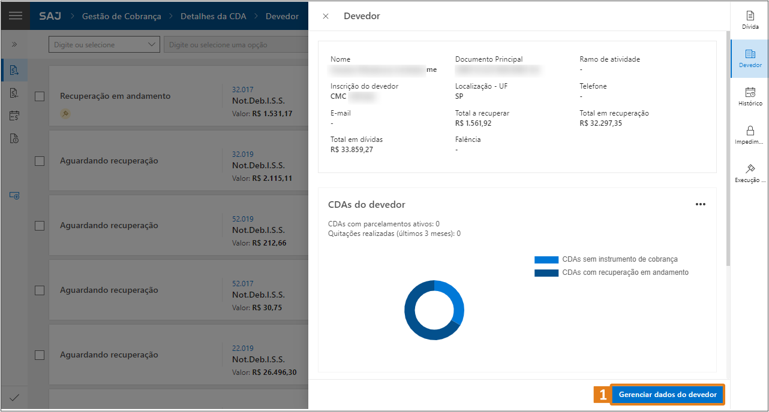Click the Devedor panel vertical scrollbar
769x412 pixels.
tap(728, 150)
